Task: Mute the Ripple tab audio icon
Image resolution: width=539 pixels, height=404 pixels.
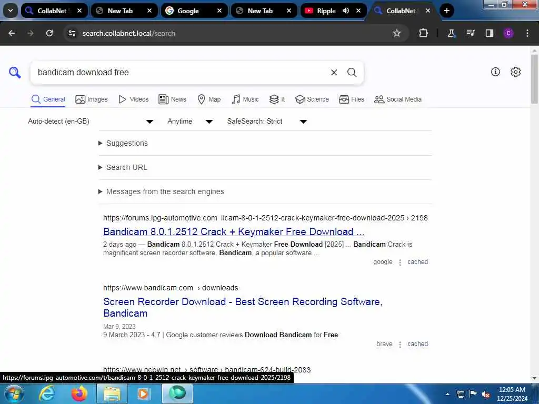Action: [x=345, y=11]
